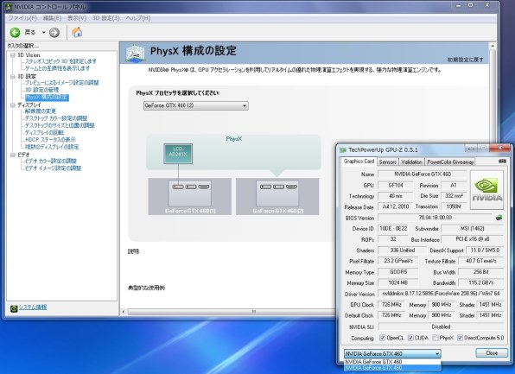Select ディスプレイの回転 tree item
Image resolution: width=515 pixels, height=374 pixels.
click(45, 133)
